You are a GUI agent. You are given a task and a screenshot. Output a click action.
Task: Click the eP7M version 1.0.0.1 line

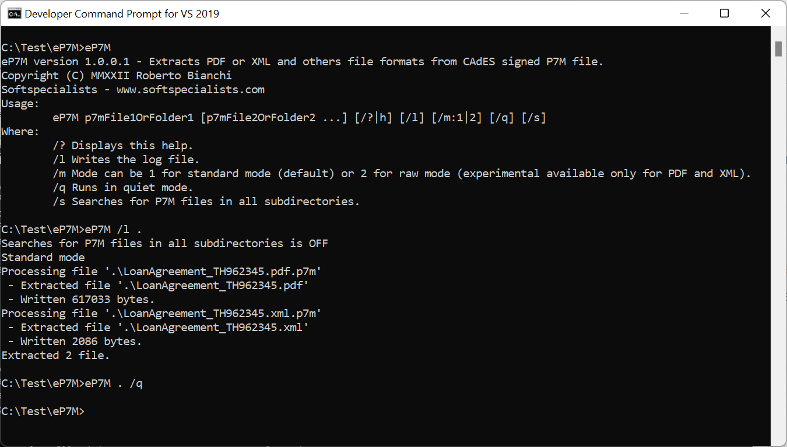coord(303,62)
